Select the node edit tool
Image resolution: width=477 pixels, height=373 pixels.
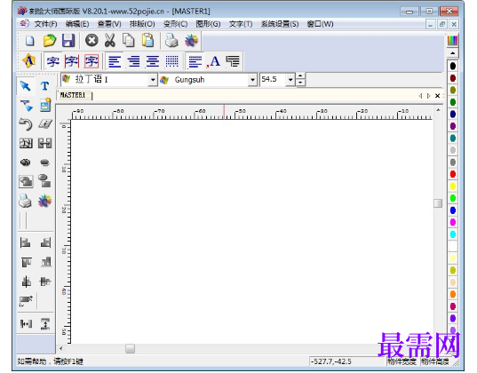click(26, 106)
